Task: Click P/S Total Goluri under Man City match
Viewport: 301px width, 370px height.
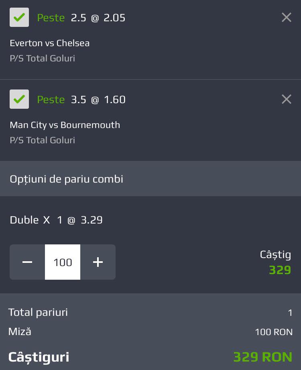Action: pyautogui.click(x=43, y=140)
